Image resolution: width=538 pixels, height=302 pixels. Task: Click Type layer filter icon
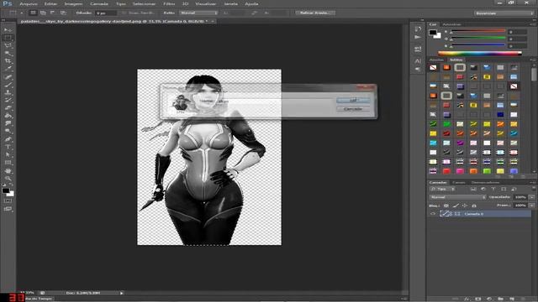pyautogui.click(x=493, y=189)
